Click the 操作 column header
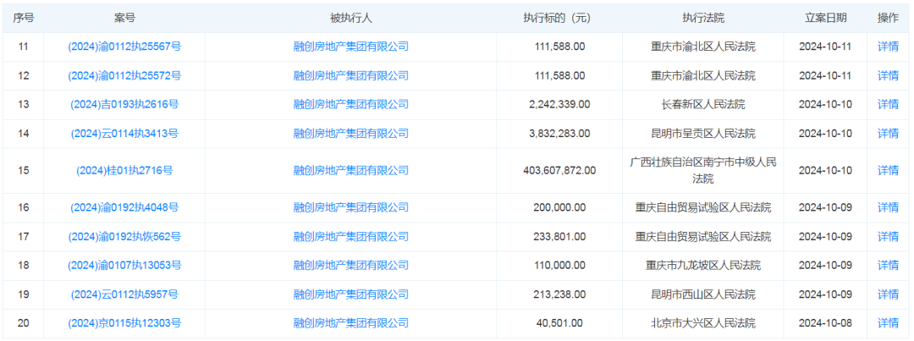This screenshot has width=914, height=341. [x=888, y=18]
